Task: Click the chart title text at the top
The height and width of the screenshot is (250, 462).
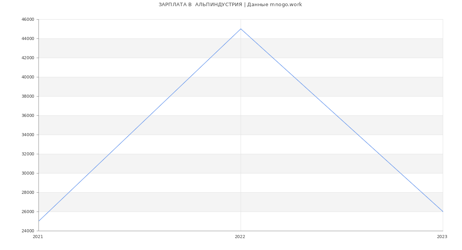Action: tap(230, 5)
